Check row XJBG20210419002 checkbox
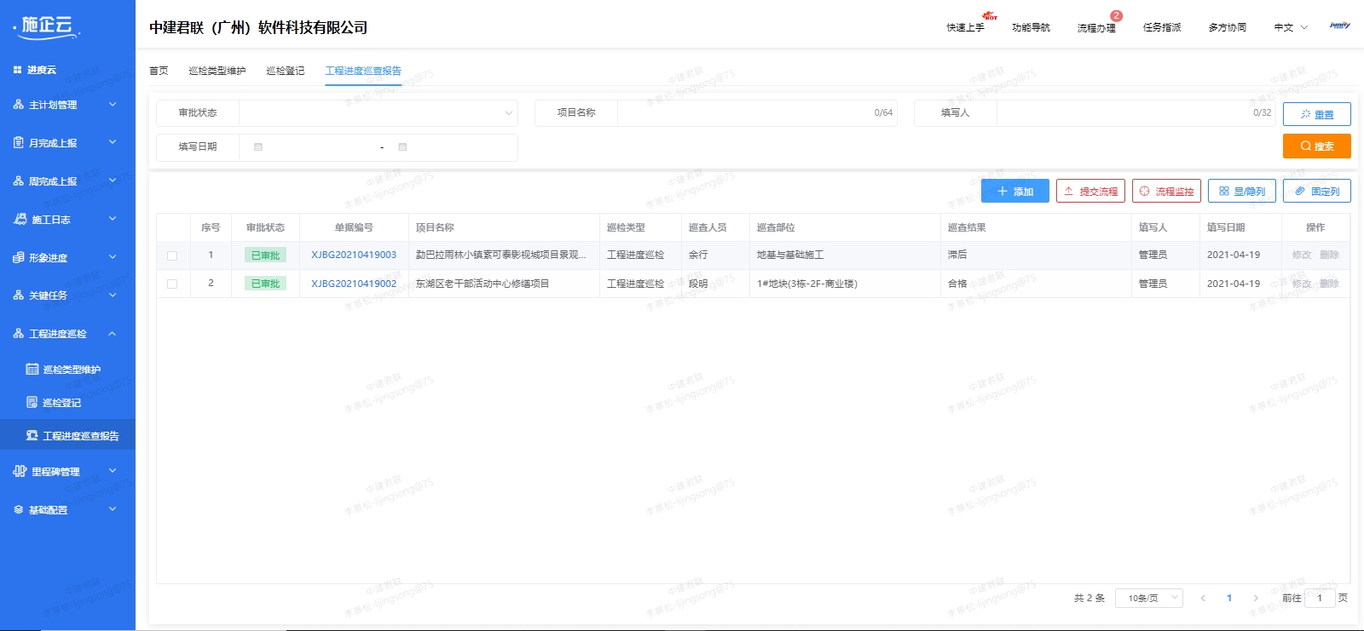This screenshot has width=1364, height=631. point(172,284)
